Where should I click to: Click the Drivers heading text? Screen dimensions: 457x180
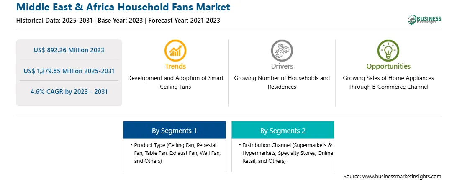coord(282,66)
